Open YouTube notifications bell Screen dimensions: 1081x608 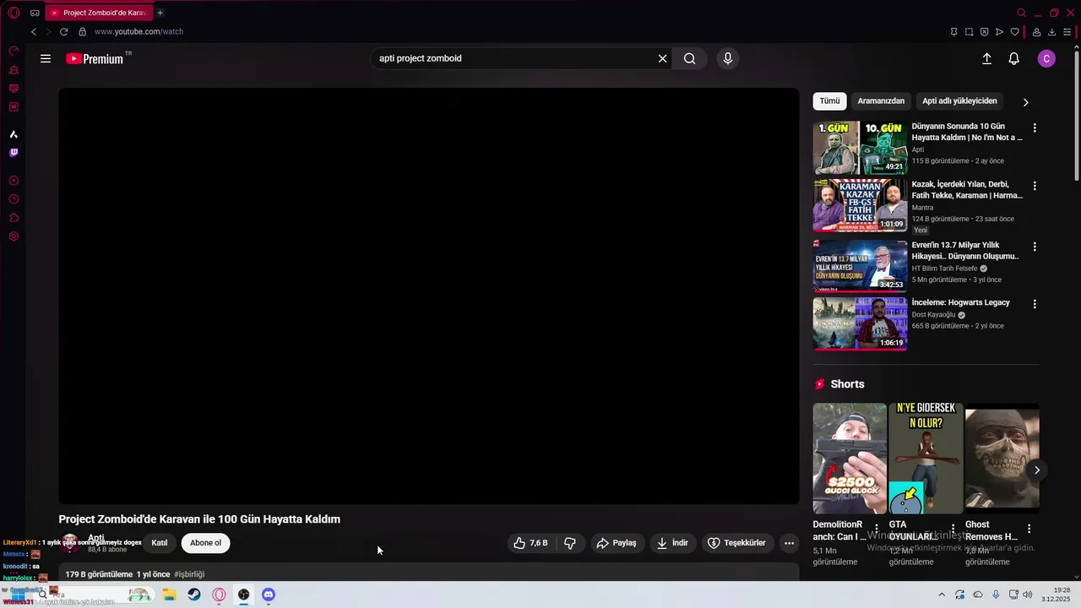[1014, 58]
